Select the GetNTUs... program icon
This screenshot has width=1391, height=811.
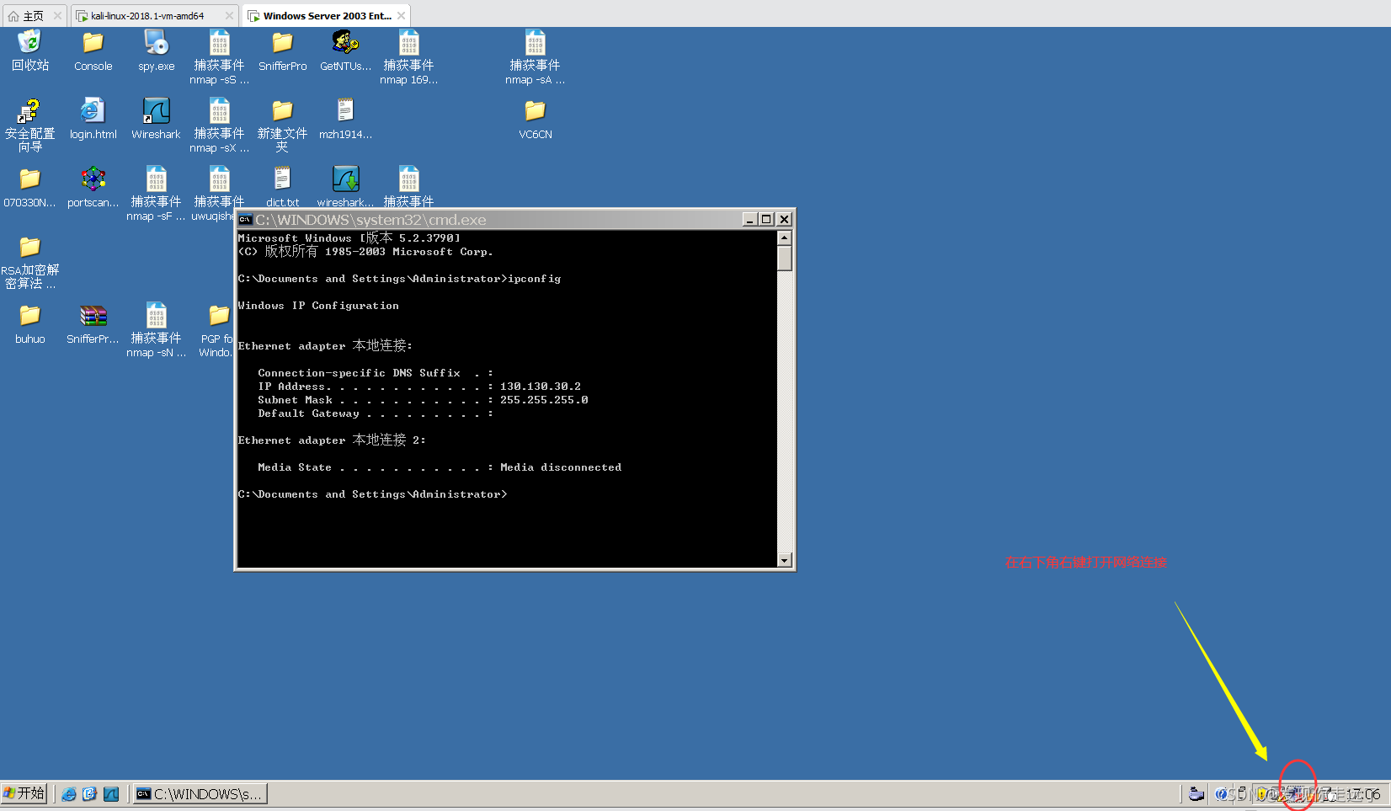[345, 51]
